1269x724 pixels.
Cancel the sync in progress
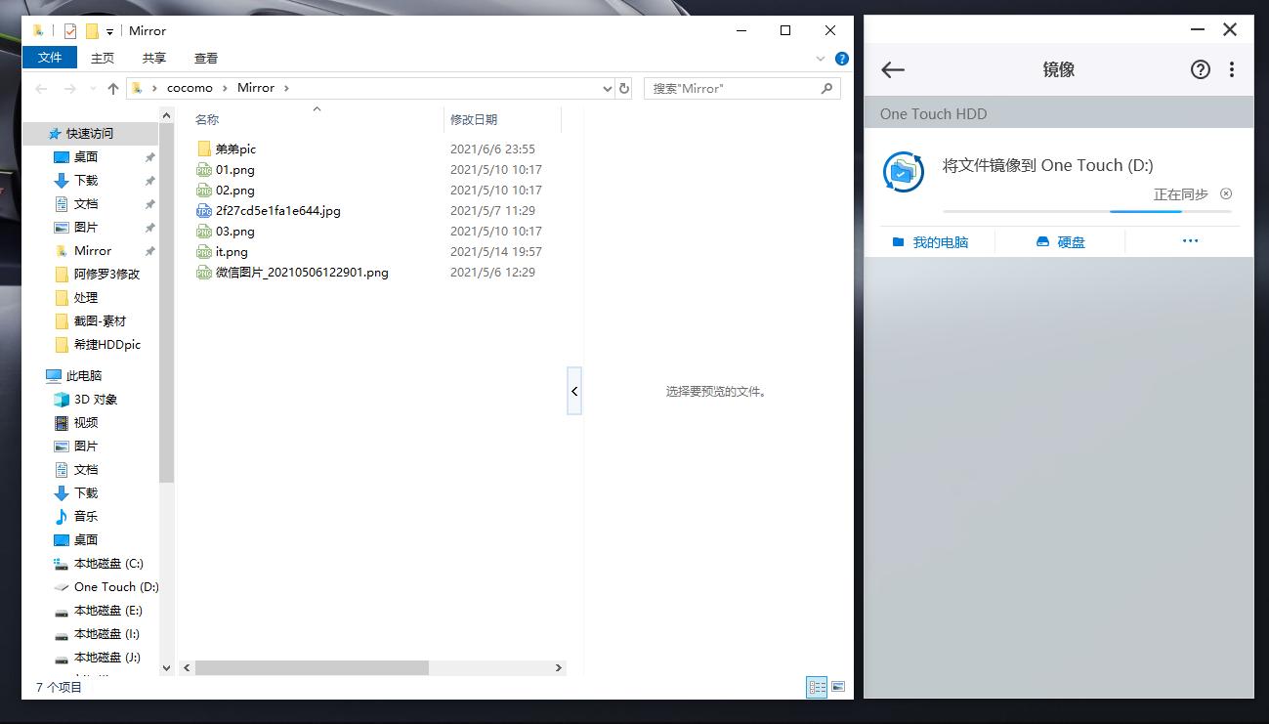1226,193
